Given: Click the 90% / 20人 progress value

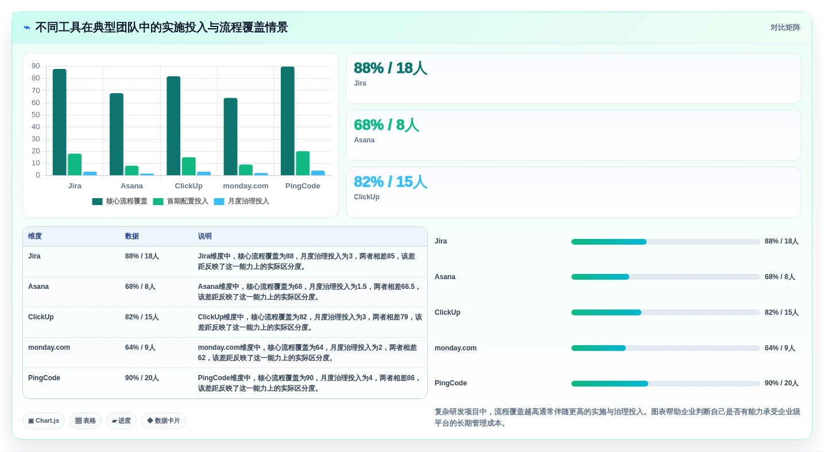Looking at the screenshot, I should tap(782, 384).
